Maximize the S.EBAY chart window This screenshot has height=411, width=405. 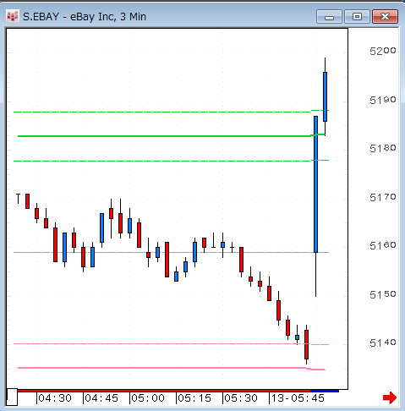(x=357, y=17)
